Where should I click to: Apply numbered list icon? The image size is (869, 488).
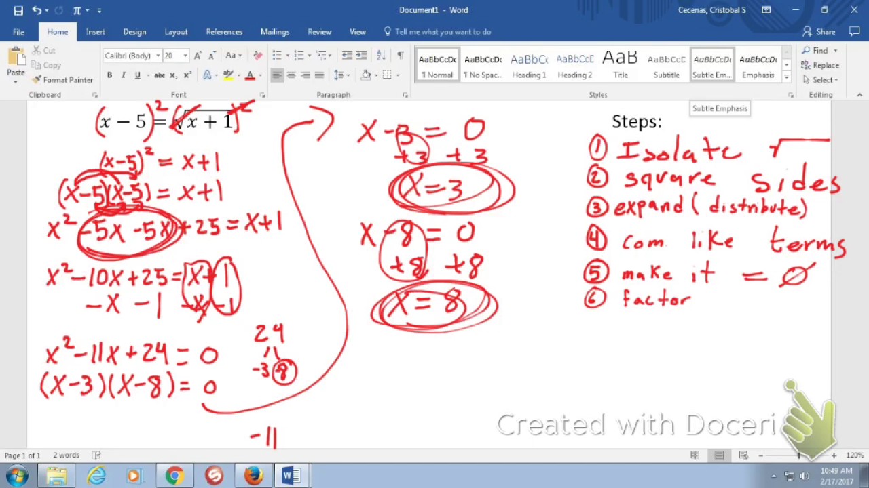[299, 56]
